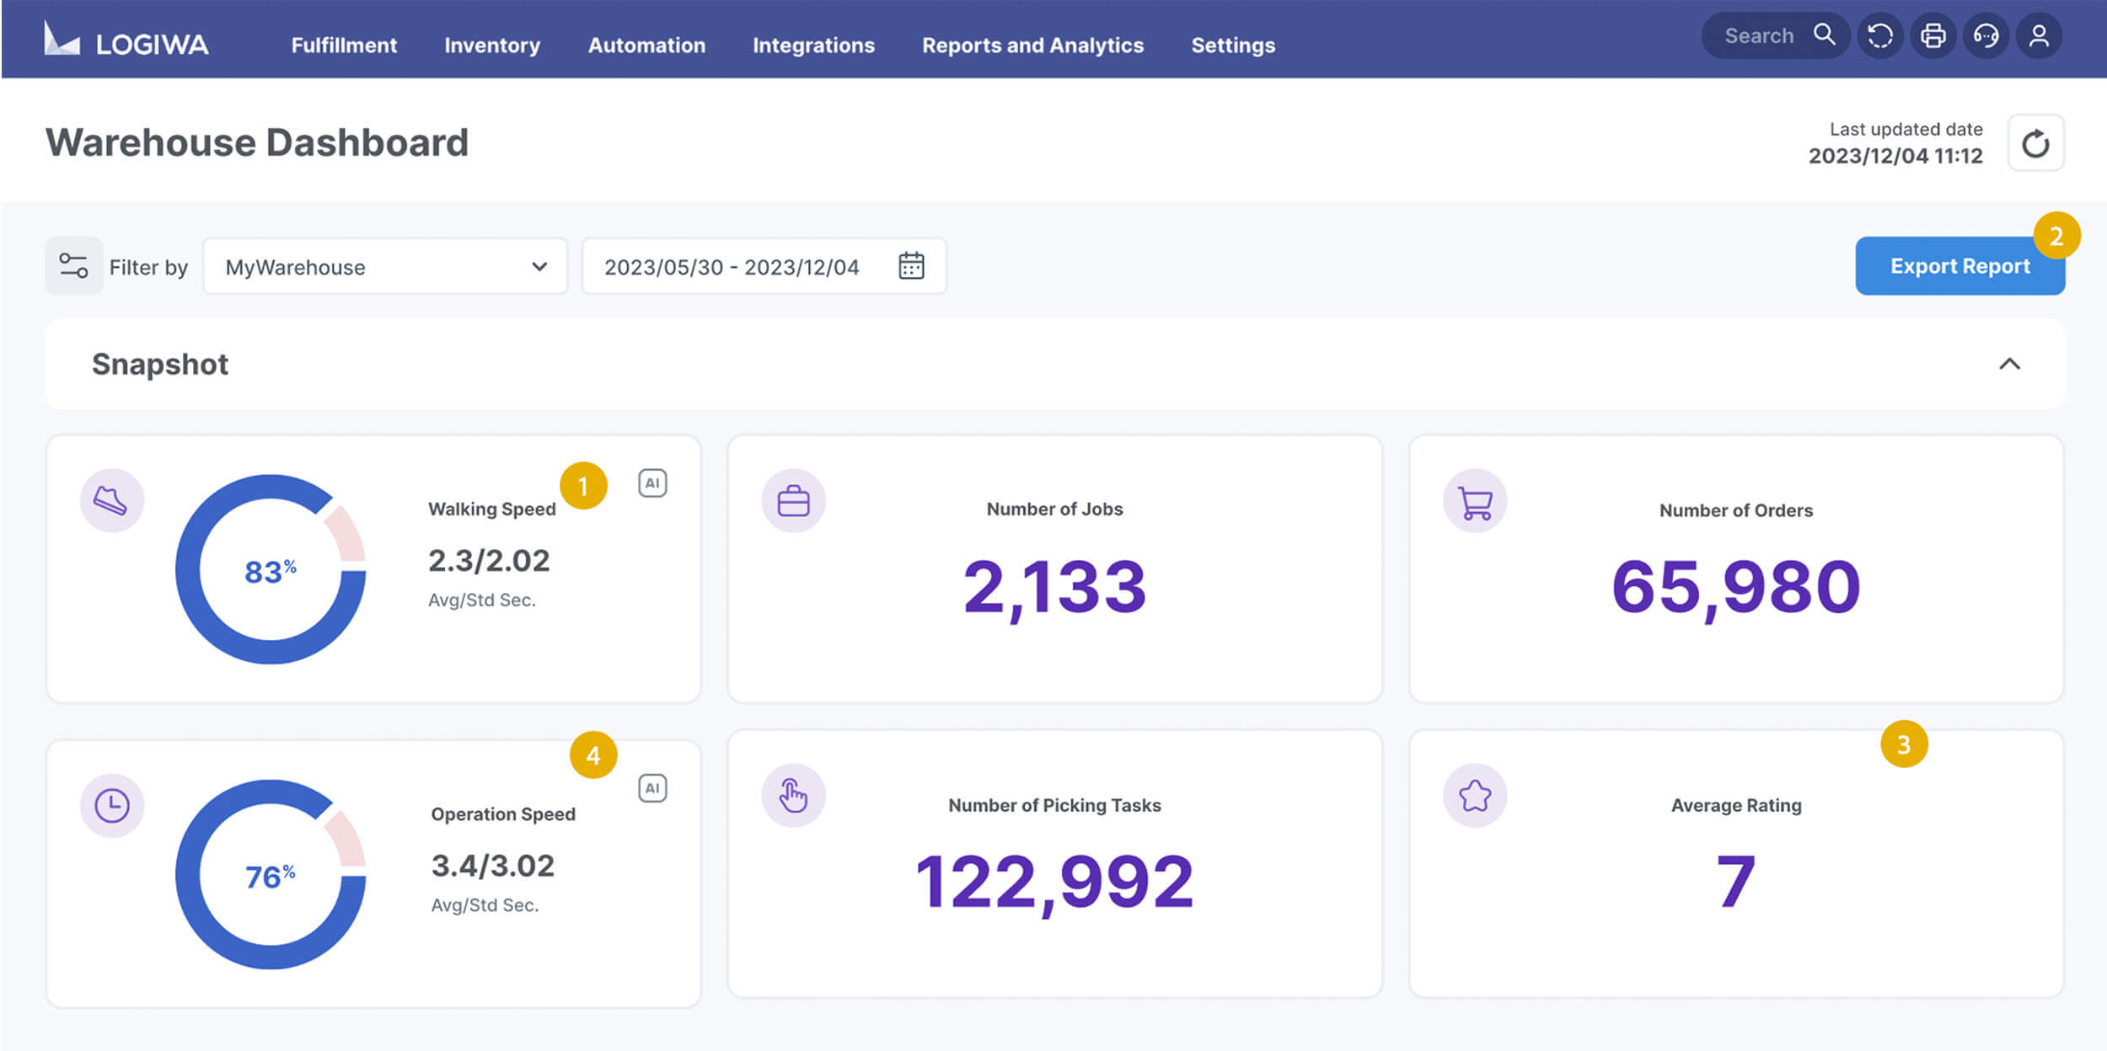The image size is (2107, 1051).
Task: Click the printer icon in header
Action: [1933, 36]
